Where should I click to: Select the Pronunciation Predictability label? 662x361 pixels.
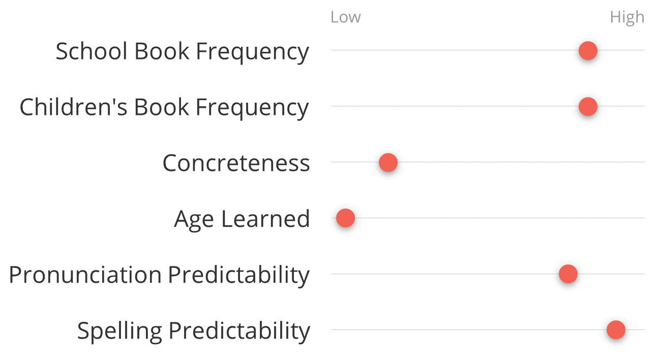[159, 275]
